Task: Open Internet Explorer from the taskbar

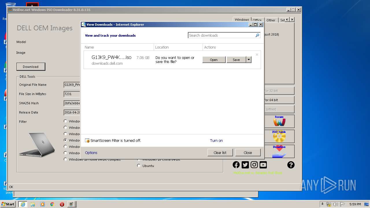Action: coord(23,204)
